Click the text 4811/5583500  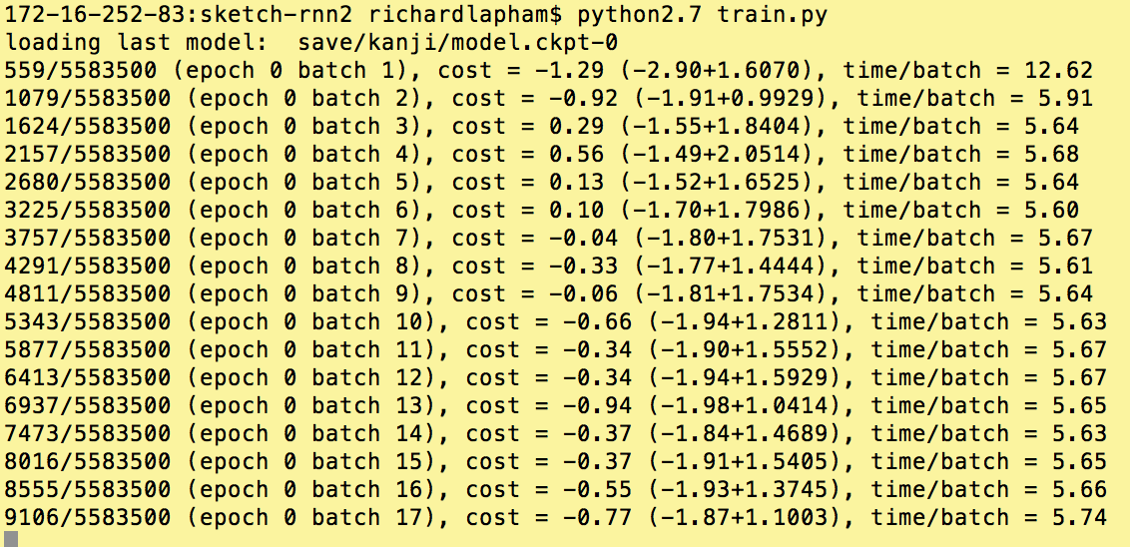point(88,294)
